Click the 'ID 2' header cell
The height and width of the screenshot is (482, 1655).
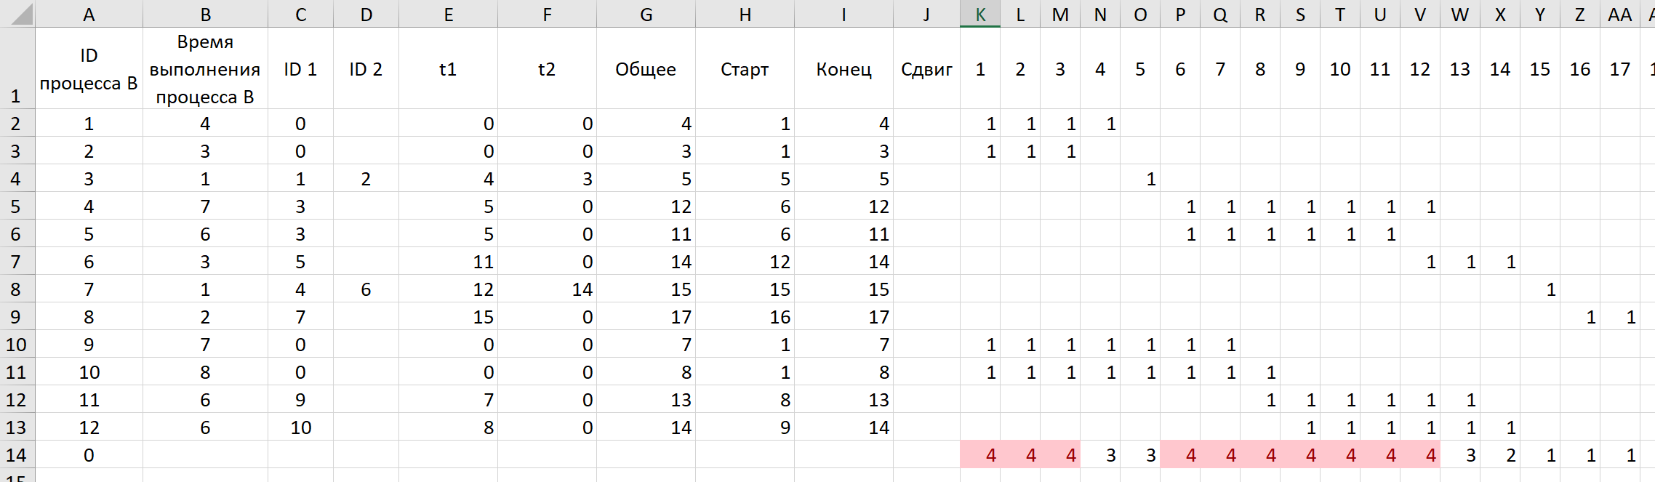click(366, 69)
